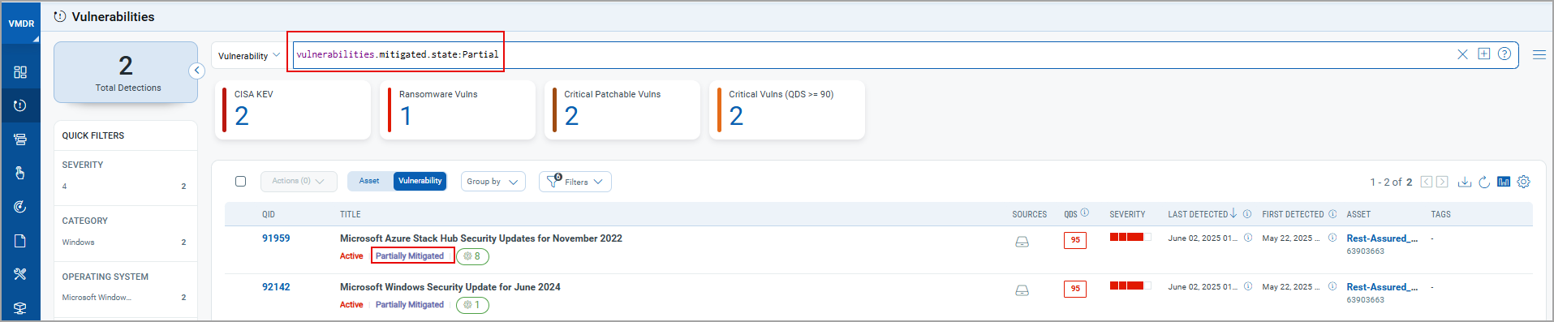Screen dimensions: 1554x322
Task: Clear the search query with X icon
Action: click(1462, 54)
